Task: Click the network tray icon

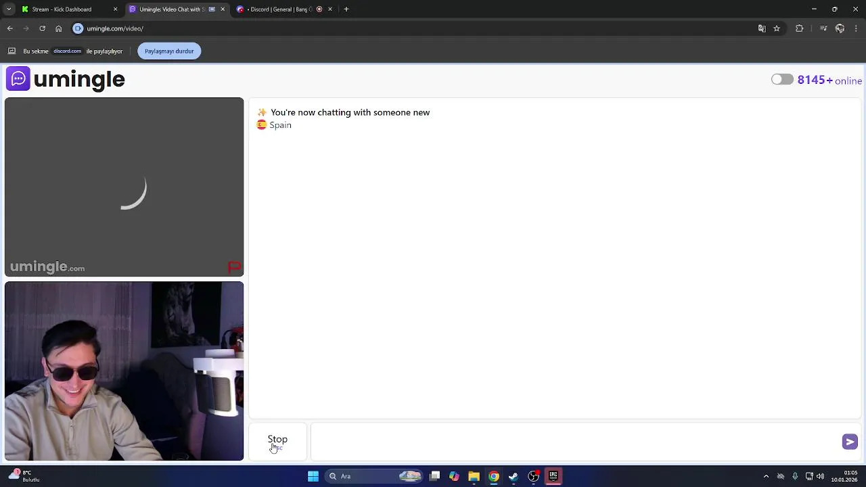Action: click(809, 476)
